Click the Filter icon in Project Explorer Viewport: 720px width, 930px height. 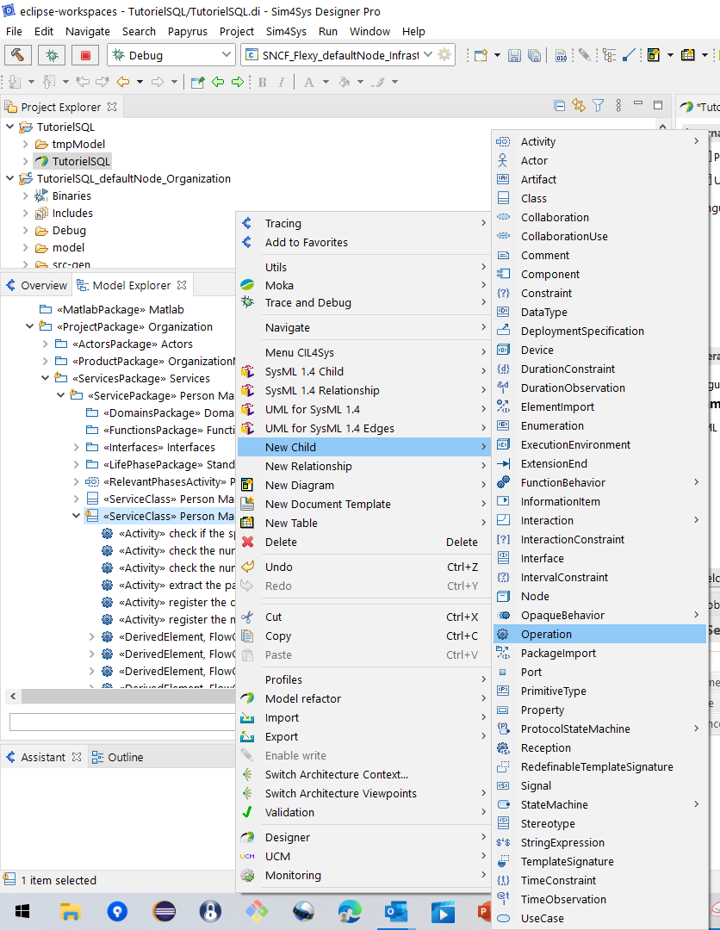[598, 106]
